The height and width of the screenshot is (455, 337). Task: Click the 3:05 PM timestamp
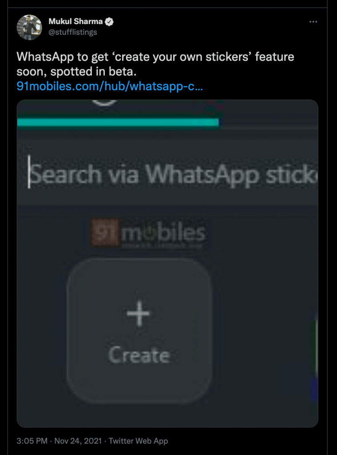32,441
